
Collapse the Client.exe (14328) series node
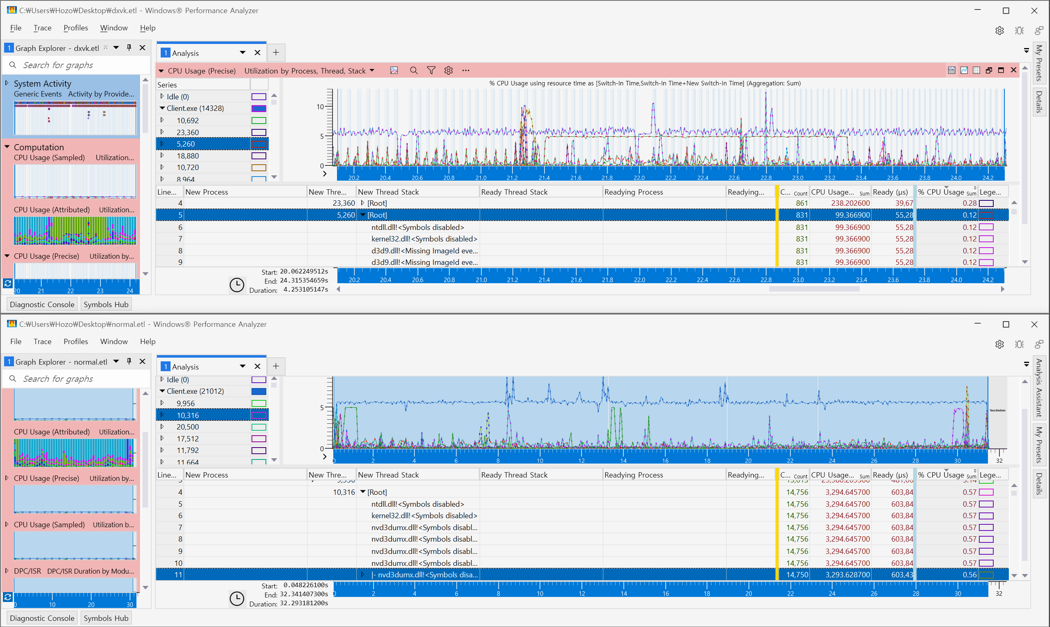(x=162, y=108)
